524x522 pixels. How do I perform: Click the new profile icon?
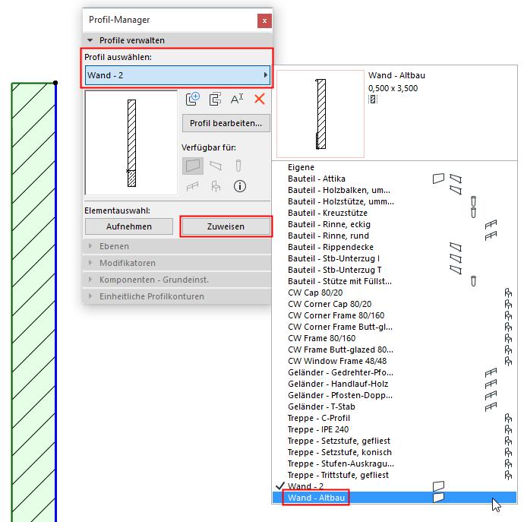click(193, 100)
